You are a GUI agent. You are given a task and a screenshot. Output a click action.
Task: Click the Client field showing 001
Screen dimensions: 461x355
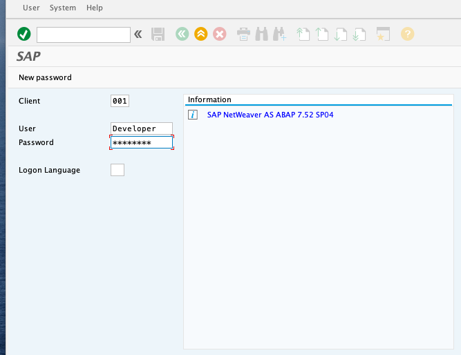coord(120,101)
